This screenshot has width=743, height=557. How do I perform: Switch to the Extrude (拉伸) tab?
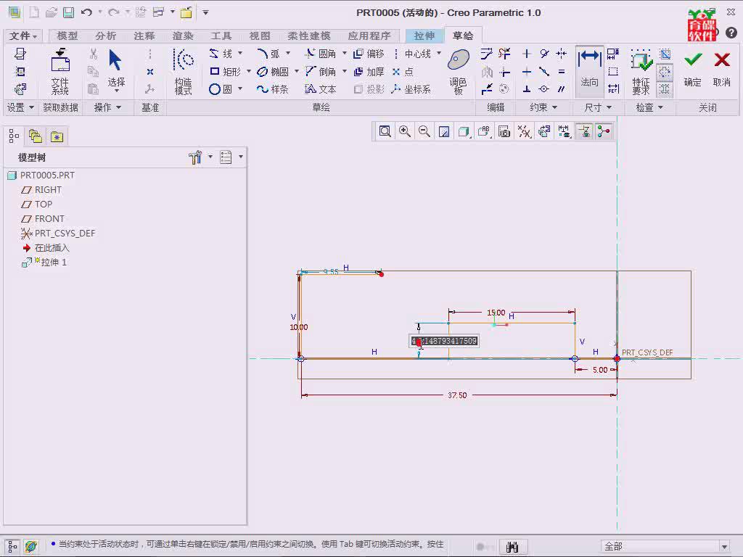424,36
